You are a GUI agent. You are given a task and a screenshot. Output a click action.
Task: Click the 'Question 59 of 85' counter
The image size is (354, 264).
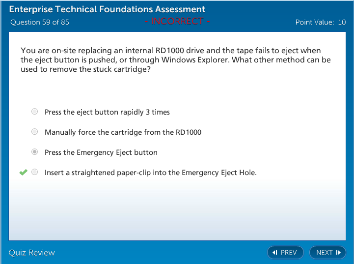point(40,22)
